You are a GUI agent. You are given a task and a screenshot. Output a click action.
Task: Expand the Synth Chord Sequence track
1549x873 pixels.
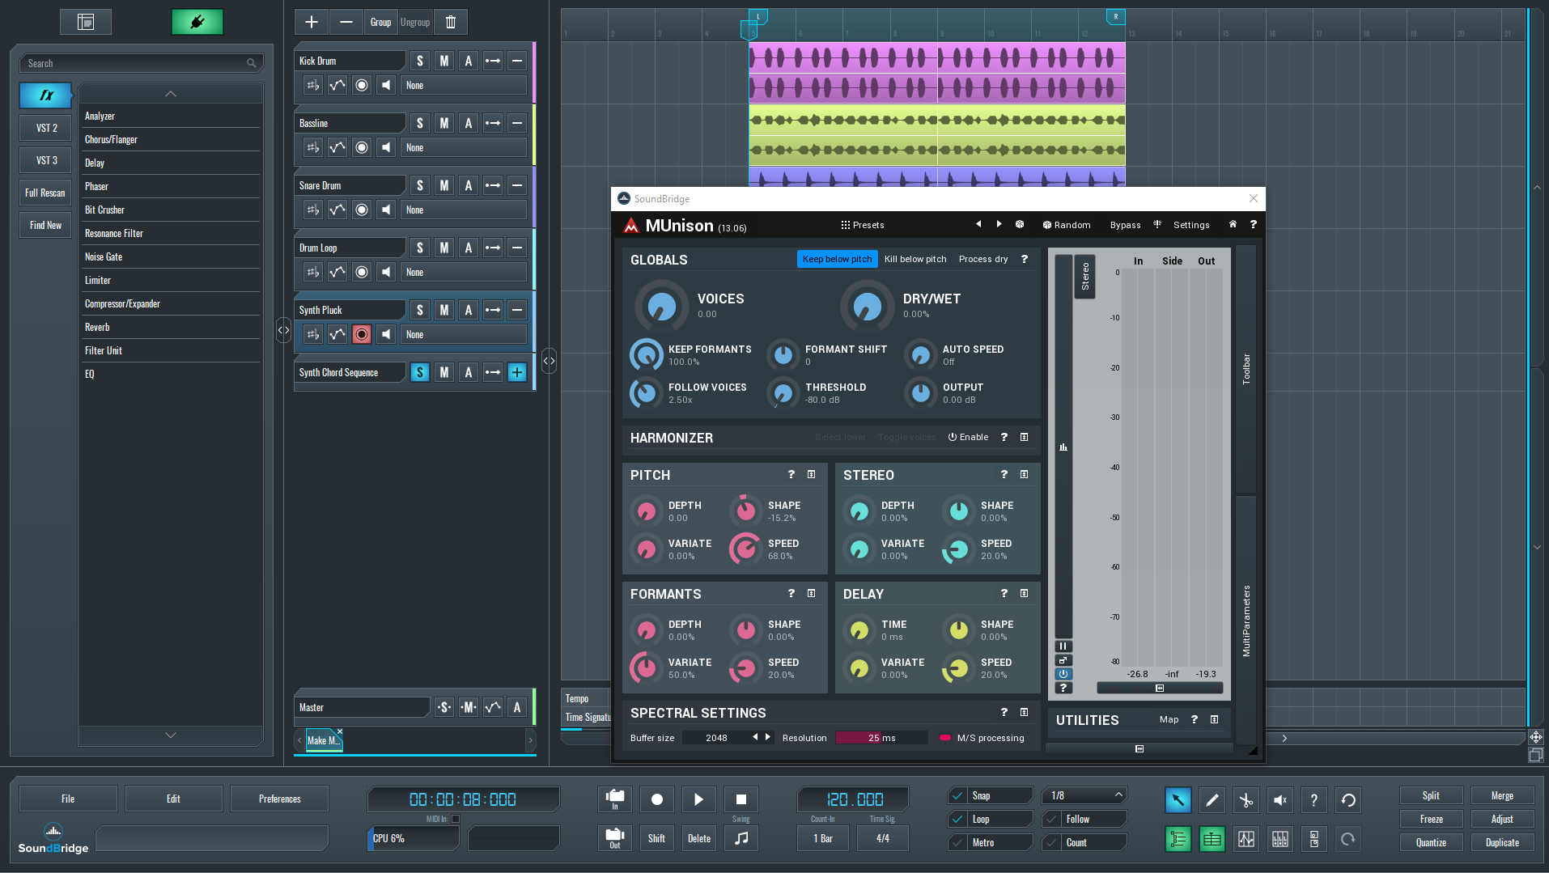(x=517, y=372)
